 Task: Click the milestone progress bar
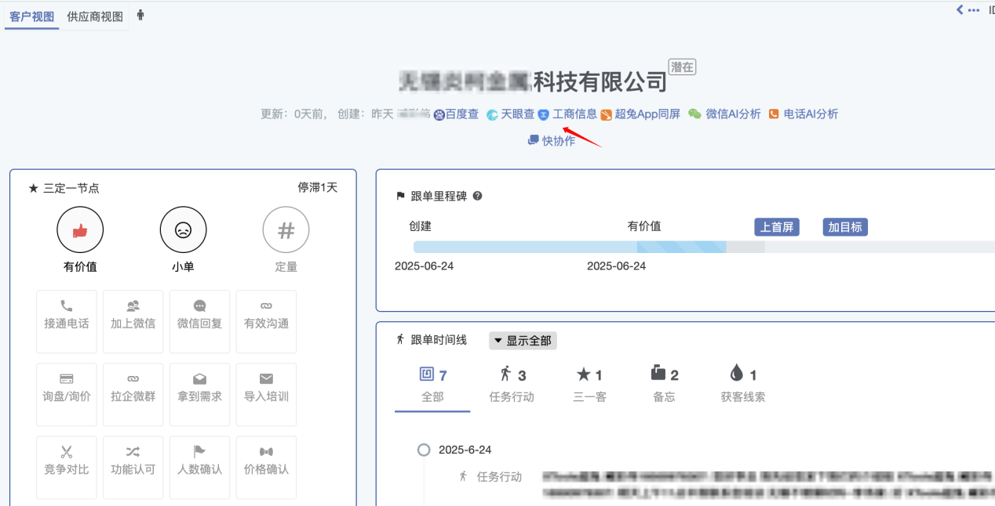(704, 247)
